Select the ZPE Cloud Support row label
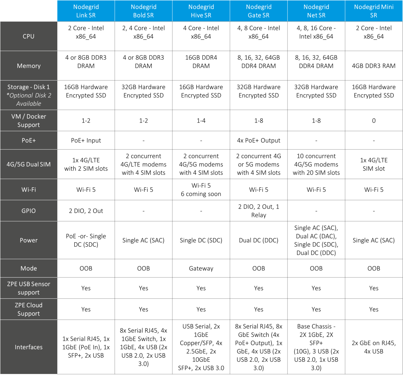Viewport: 403px width, 376px height. 29,309
